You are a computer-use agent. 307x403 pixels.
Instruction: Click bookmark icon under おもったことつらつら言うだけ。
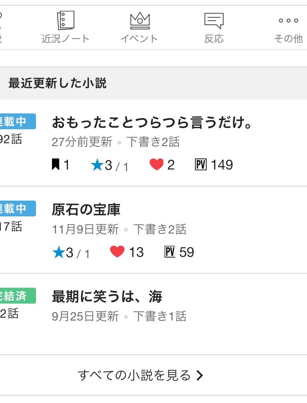click(x=56, y=165)
